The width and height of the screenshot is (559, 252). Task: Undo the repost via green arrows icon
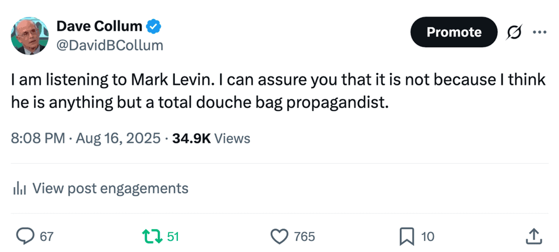tap(151, 237)
